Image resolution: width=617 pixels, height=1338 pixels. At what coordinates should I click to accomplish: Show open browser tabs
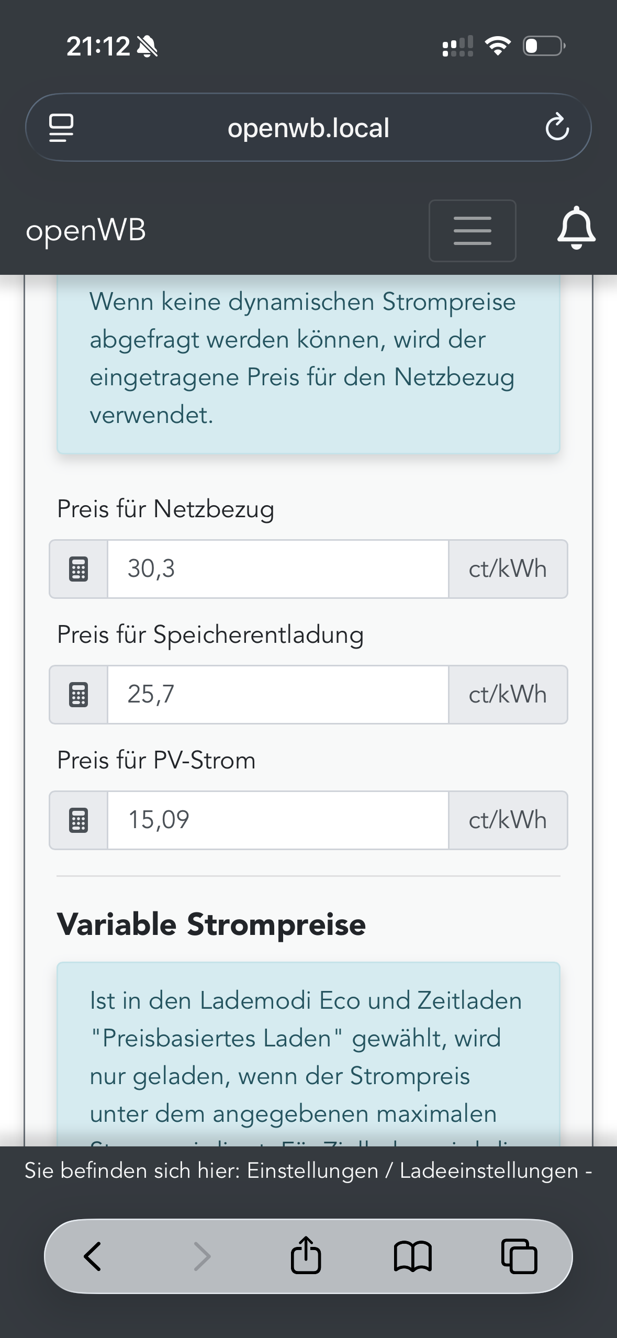click(519, 1256)
